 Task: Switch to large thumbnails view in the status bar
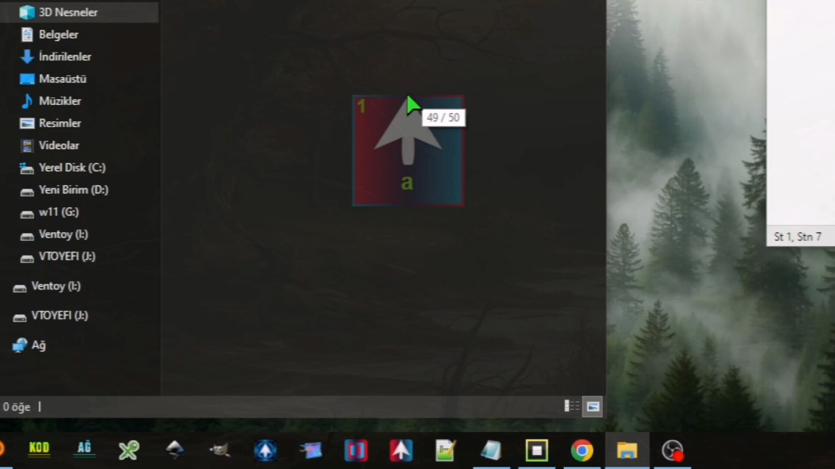[592, 406]
